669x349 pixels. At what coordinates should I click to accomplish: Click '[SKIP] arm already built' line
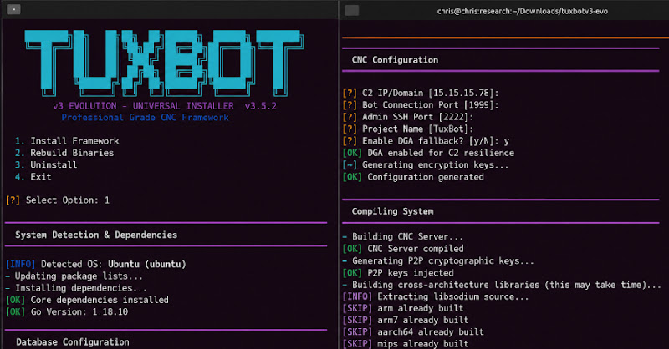(403, 309)
